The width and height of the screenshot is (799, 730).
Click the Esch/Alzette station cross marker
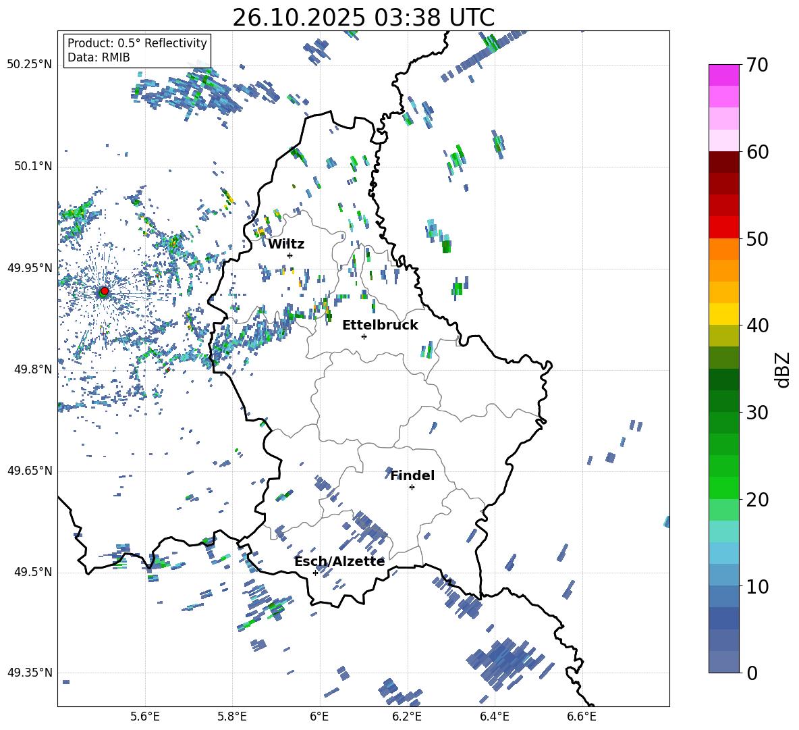315,573
